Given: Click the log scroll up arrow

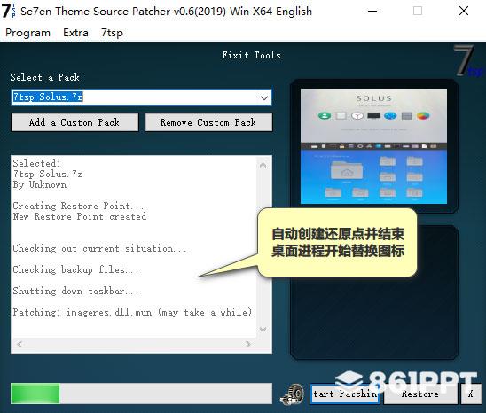Looking at the screenshot, I should (263, 165).
